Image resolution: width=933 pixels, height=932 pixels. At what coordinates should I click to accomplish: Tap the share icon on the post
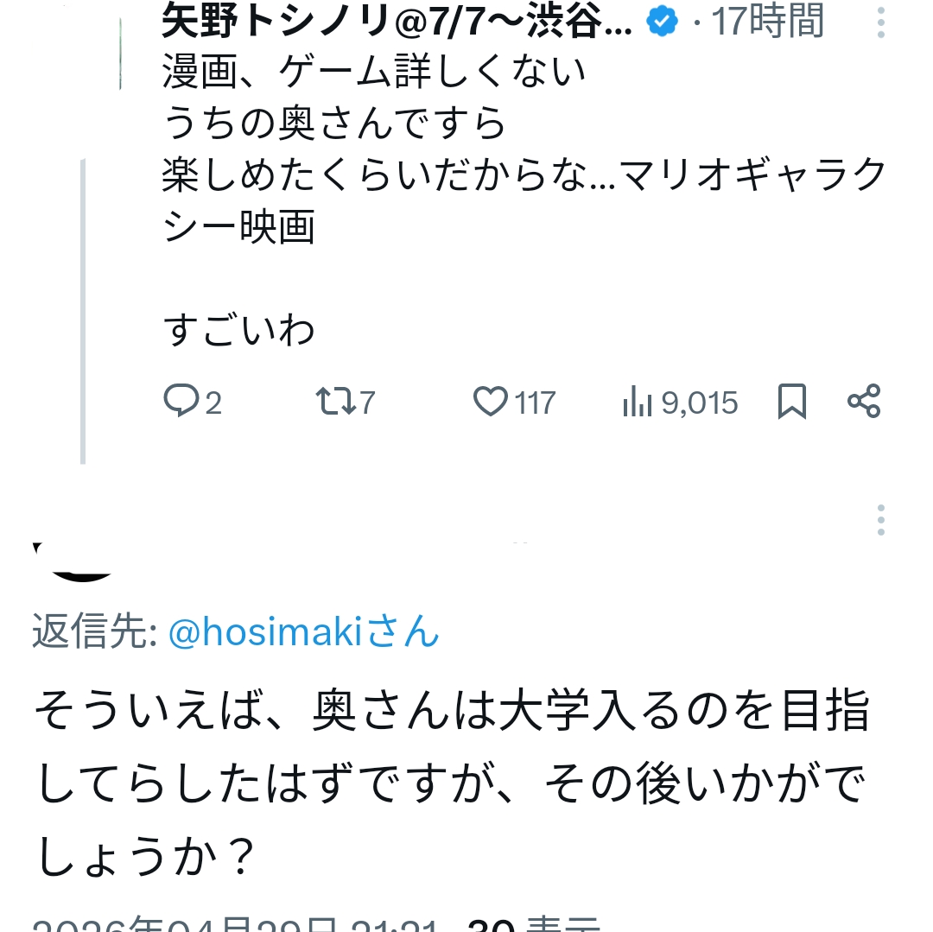864,402
